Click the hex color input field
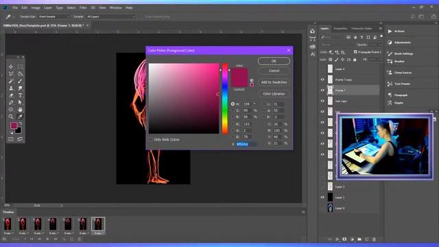 click(x=246, y=144)
